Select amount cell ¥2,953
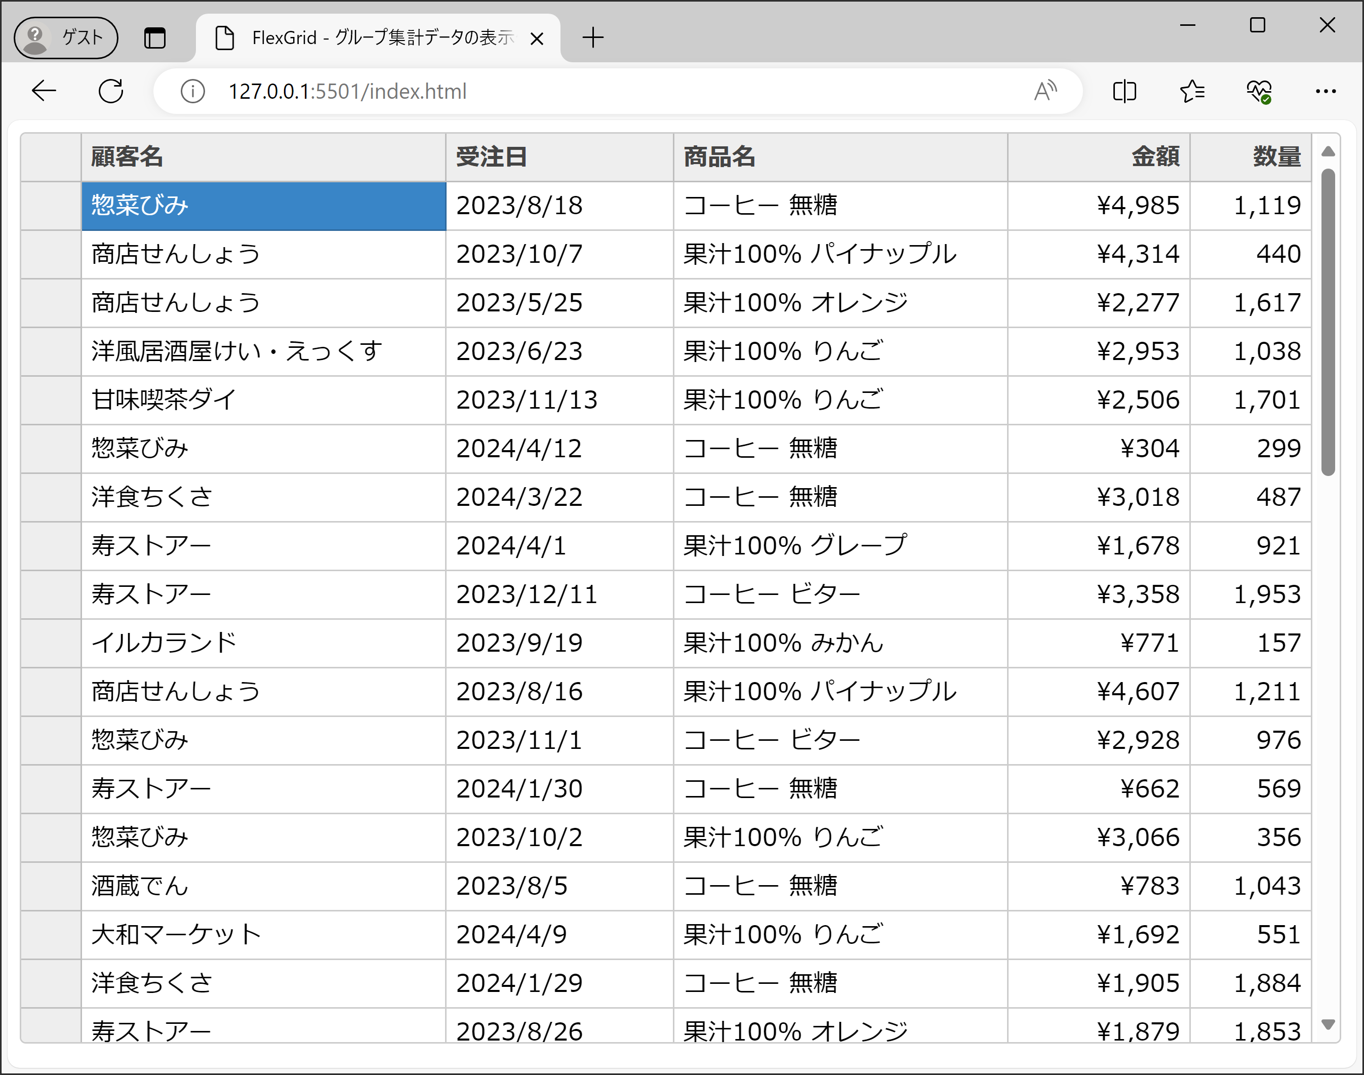Viewport: 1364px width, 1075px height. 1099,351
